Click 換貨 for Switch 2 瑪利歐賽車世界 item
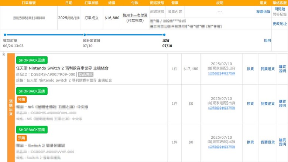288x162 pixels. (x=250, y=69)
